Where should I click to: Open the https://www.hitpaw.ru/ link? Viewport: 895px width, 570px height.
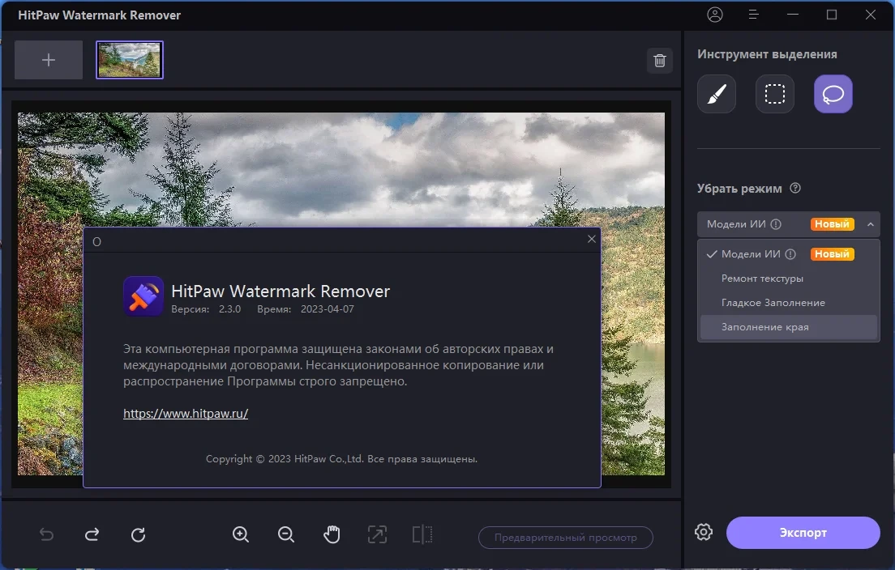click(x=186, y=414)
